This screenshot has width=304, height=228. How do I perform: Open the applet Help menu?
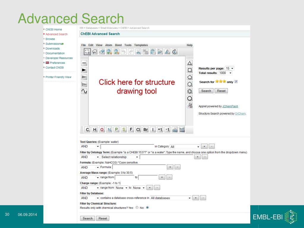(x=189, y=45)
